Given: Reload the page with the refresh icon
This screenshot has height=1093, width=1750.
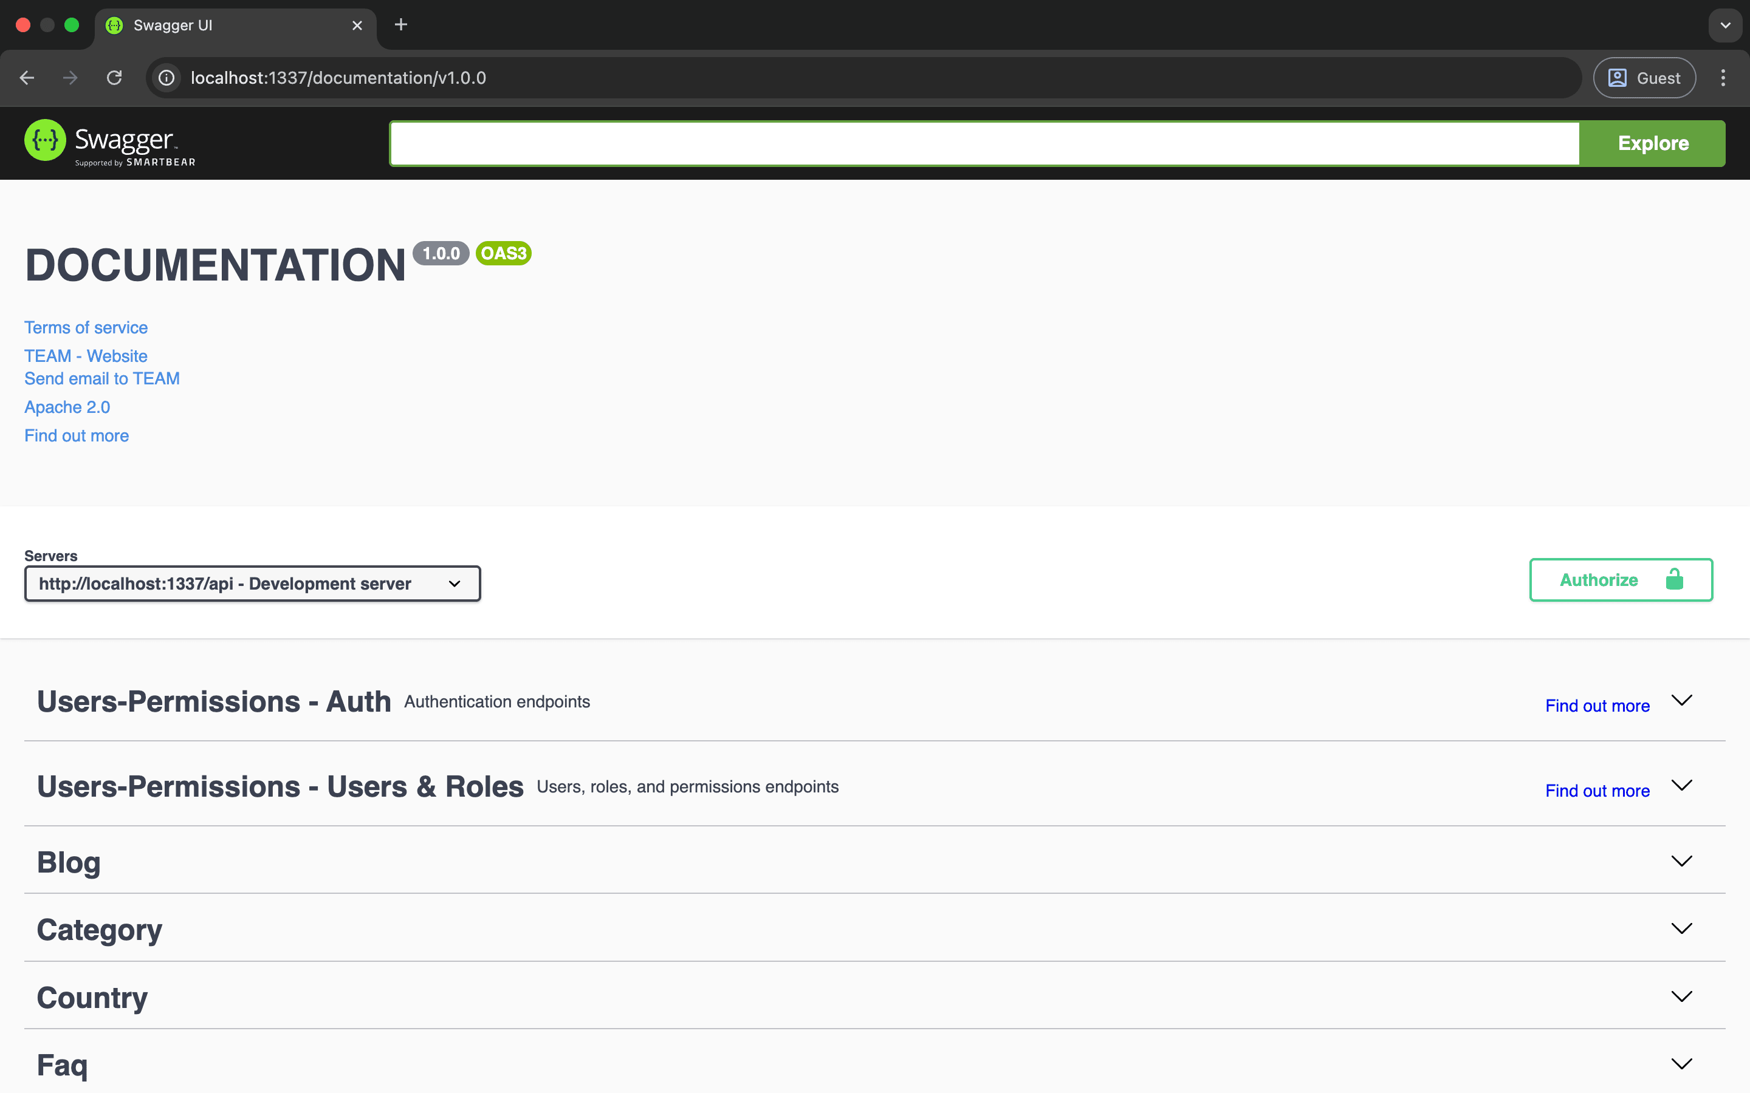Looking at the screenshot, I should click(x=114, y=78).
